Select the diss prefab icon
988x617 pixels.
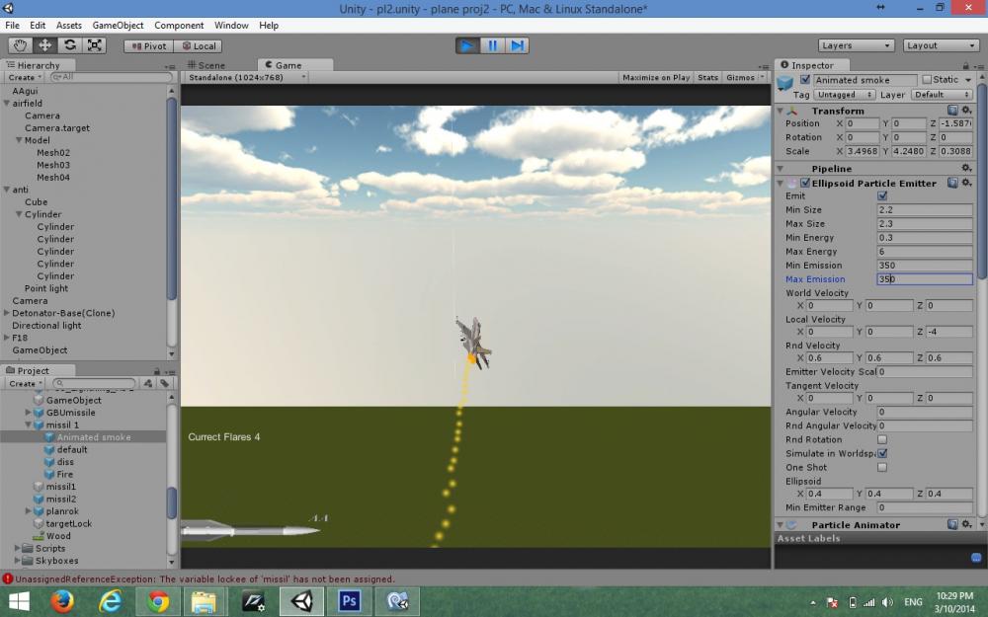[49, 461]
